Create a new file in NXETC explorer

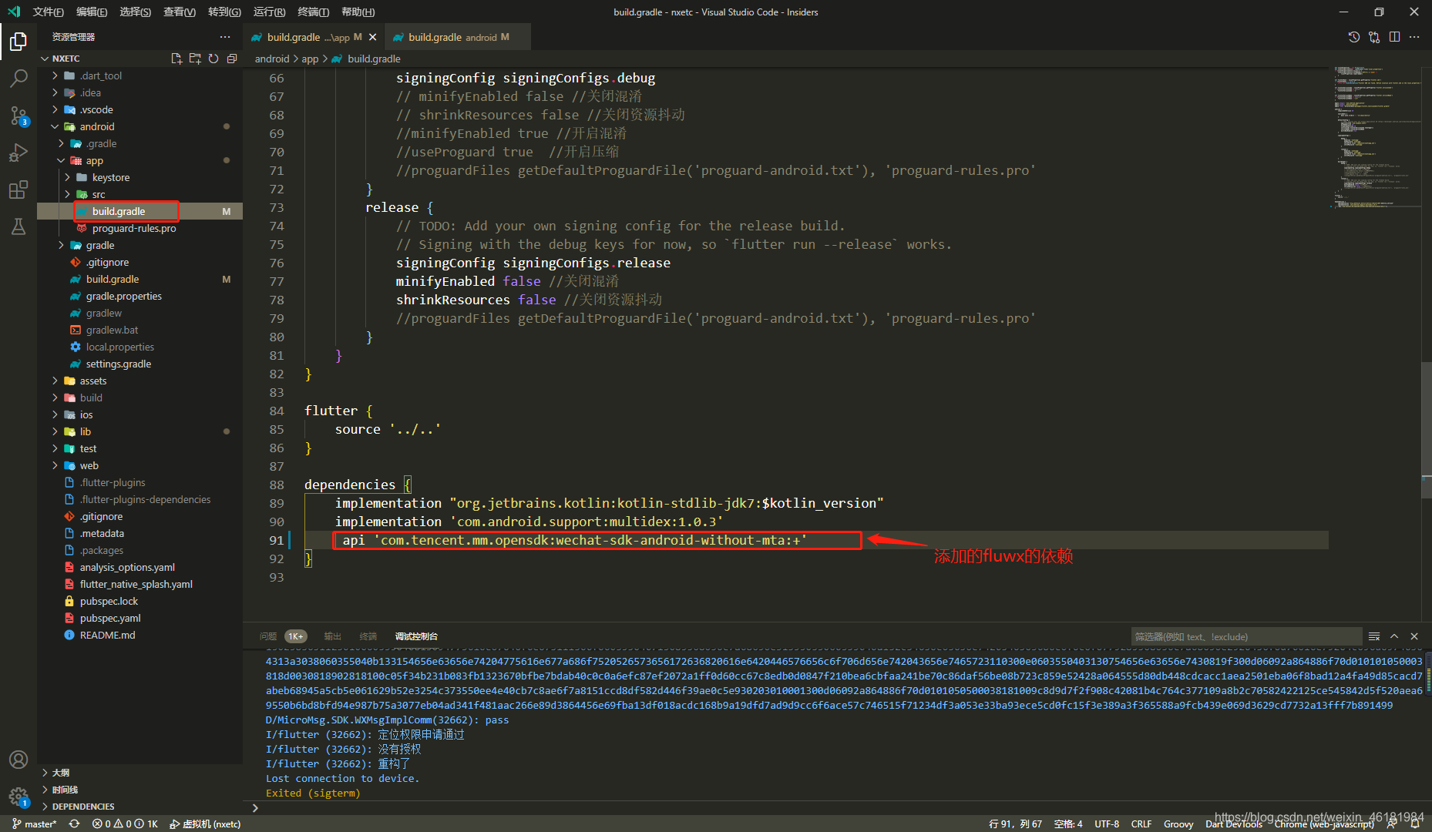pos(176,59)
